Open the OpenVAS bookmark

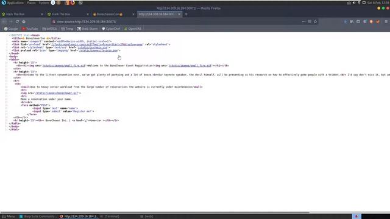[x=133, y=29]
